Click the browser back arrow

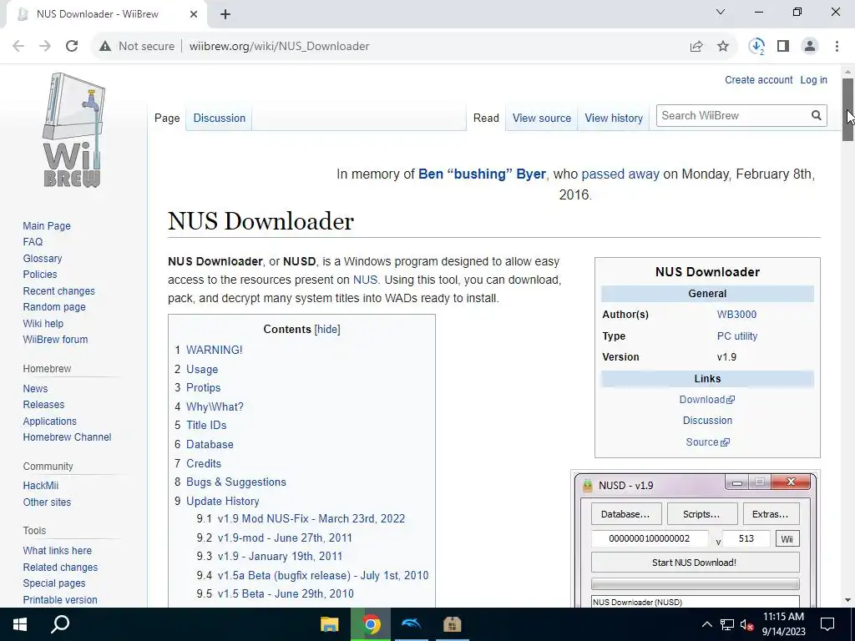pos(18,47)
